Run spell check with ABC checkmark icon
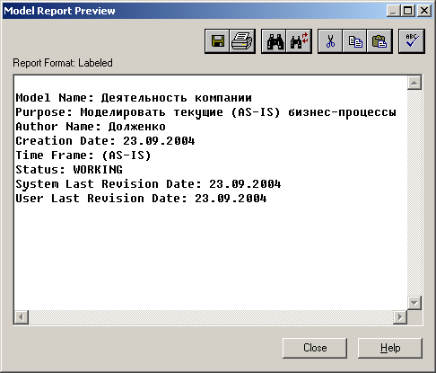The height and width of the screenshot is (373, 436). click(x=412, y=41)
